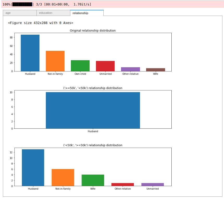The width and height of the screenshot is (224, 198).
Task: Click the progress bar at 100%
Action: click(x=23, y=4)
